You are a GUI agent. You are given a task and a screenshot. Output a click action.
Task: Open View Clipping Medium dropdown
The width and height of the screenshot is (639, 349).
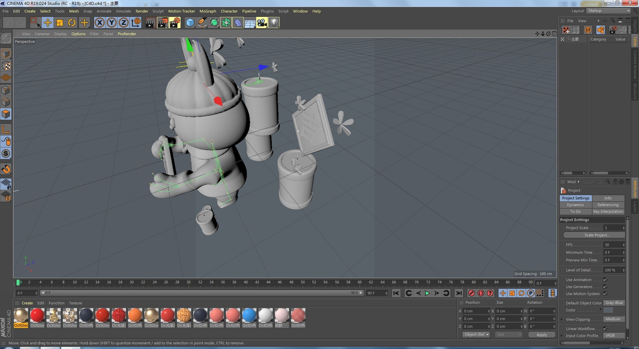614,319
